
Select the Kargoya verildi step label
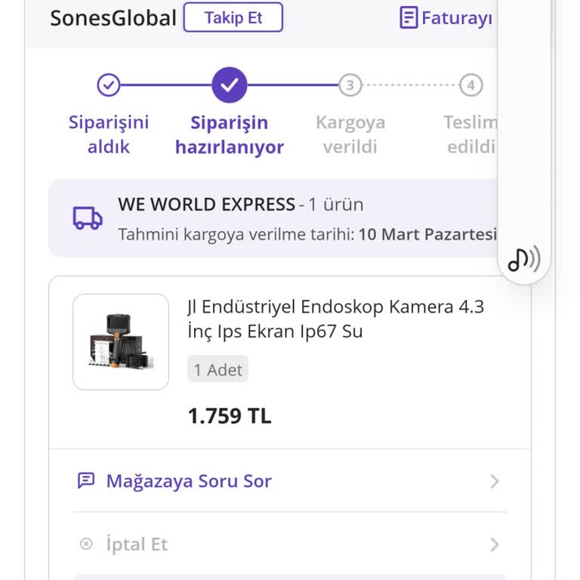[x=350, y=134]
